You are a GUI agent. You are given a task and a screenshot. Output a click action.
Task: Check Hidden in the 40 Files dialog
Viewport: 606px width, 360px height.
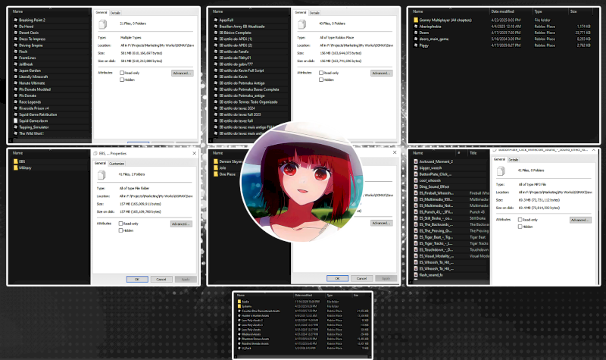point(320,79)
